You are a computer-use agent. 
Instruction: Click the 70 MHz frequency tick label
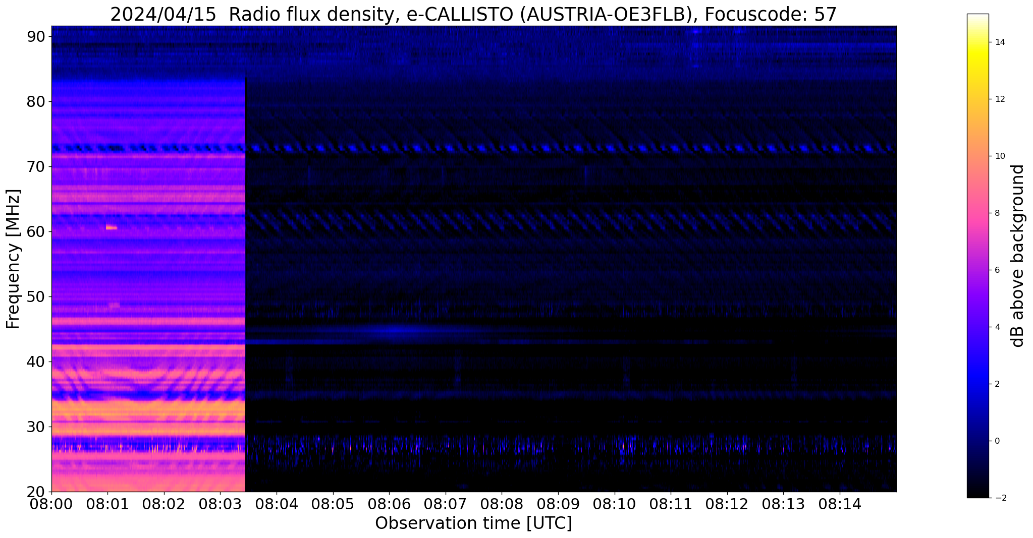pos(36,167)
